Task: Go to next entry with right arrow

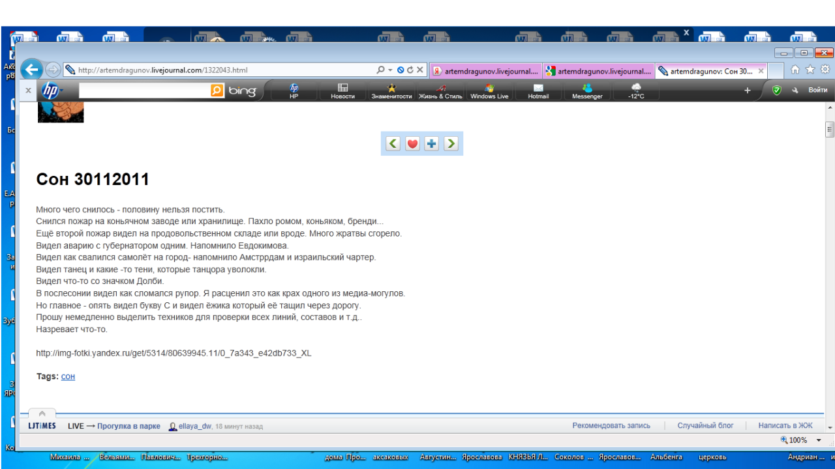Action: coord(451,143)
